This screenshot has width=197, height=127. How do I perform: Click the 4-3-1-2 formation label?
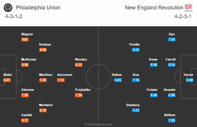click(14, 16)
